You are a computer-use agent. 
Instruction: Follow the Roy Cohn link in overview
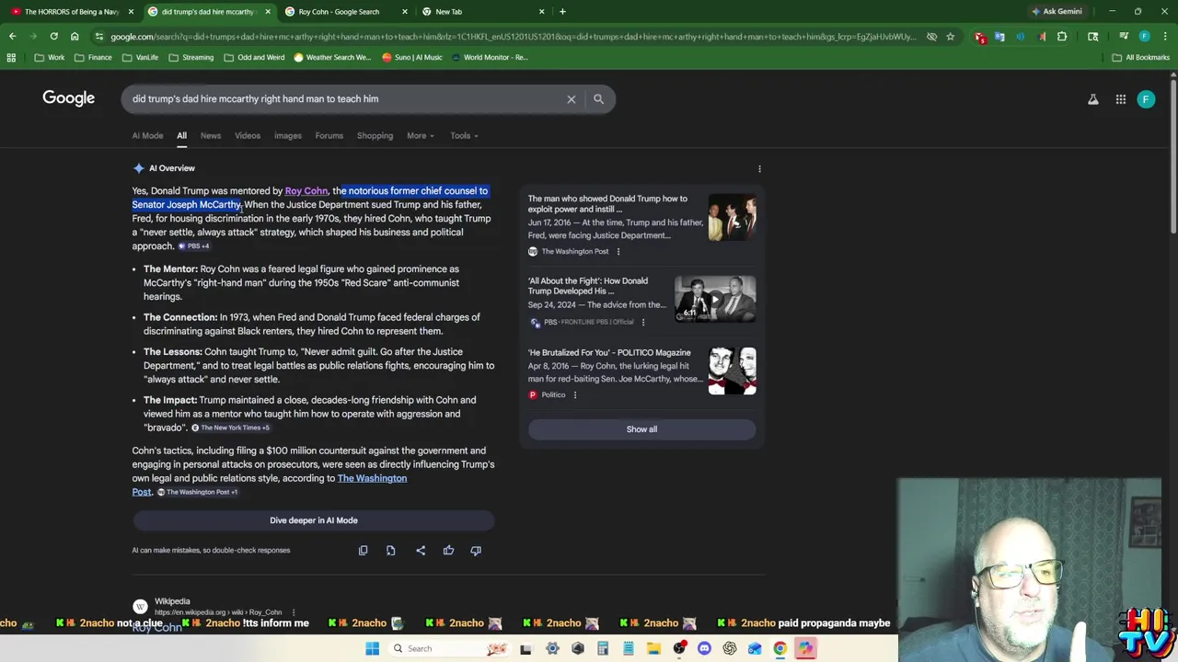(306, 191)
